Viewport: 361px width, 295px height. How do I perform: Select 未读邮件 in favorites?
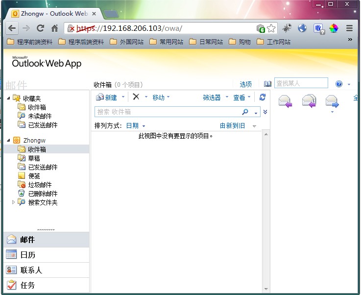(x=35, y=116)
